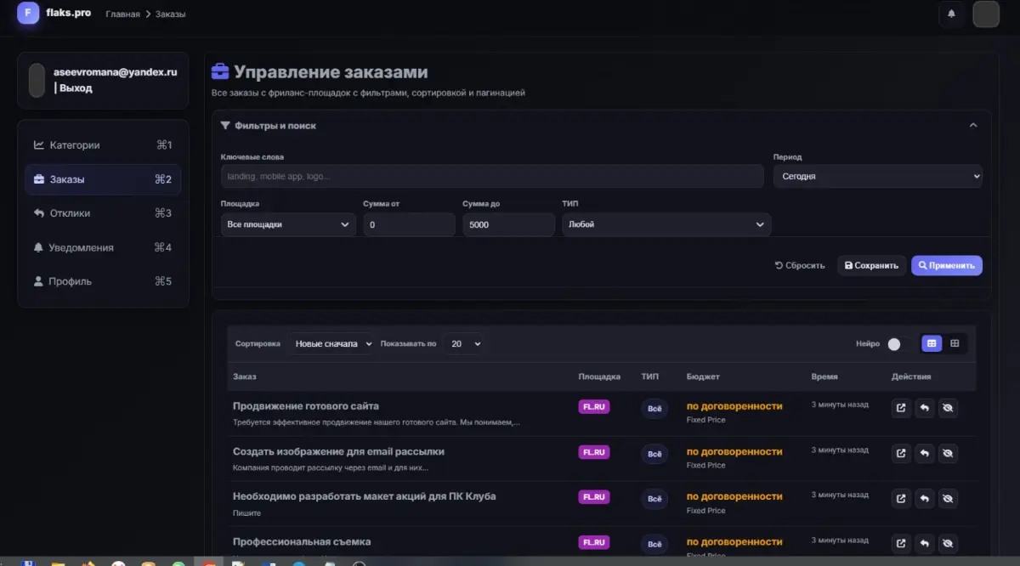Switch to the grid layout view icon
The width and height of the screenshot is (1020, 566).
click(x=955, y=343)
